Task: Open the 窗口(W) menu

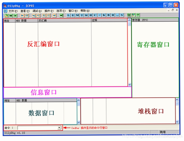Action: click(73, 11)
